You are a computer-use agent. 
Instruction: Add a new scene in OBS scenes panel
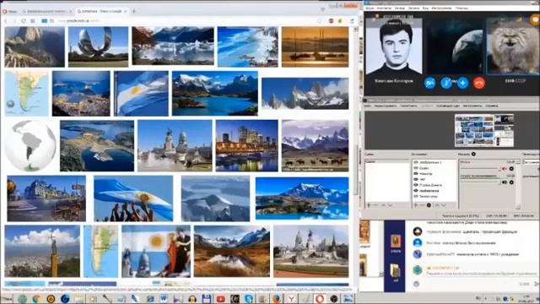(x=370, y=205)
